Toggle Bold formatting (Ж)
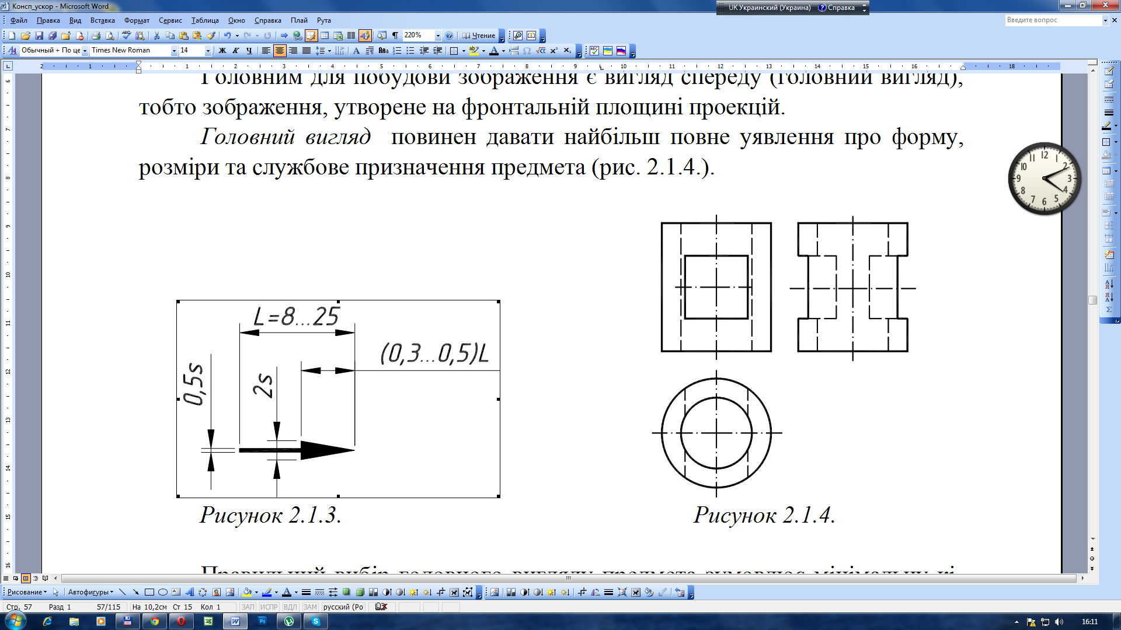The width and height of the screenshot is (1121, 630). pyautogui.click(x=222, y=51)
